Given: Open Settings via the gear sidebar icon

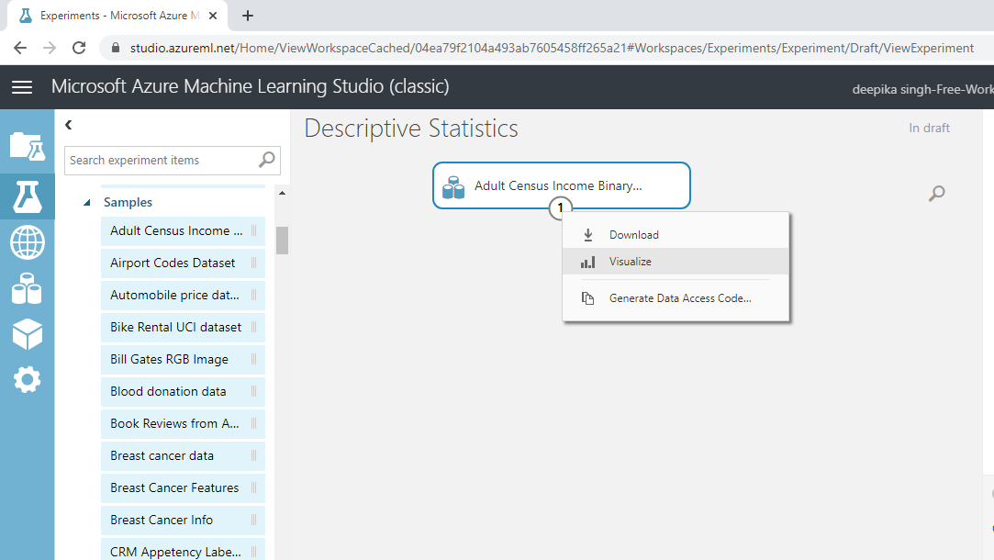Looking at the screenshot, I should point(28,380).
